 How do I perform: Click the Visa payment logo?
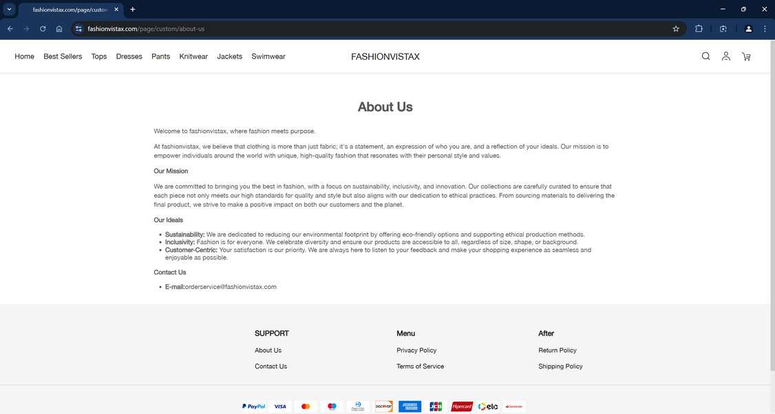(x=279, y=406)
